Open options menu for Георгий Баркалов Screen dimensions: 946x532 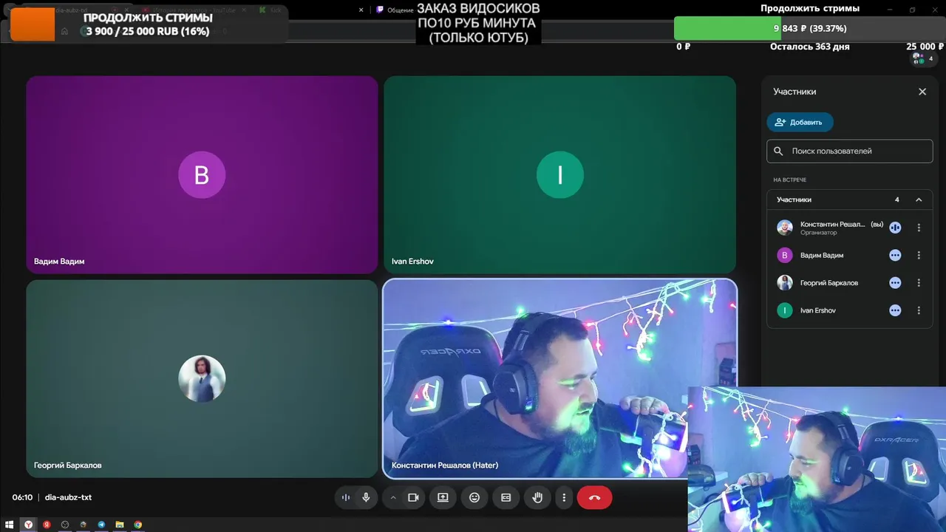(x=919, y=283)
